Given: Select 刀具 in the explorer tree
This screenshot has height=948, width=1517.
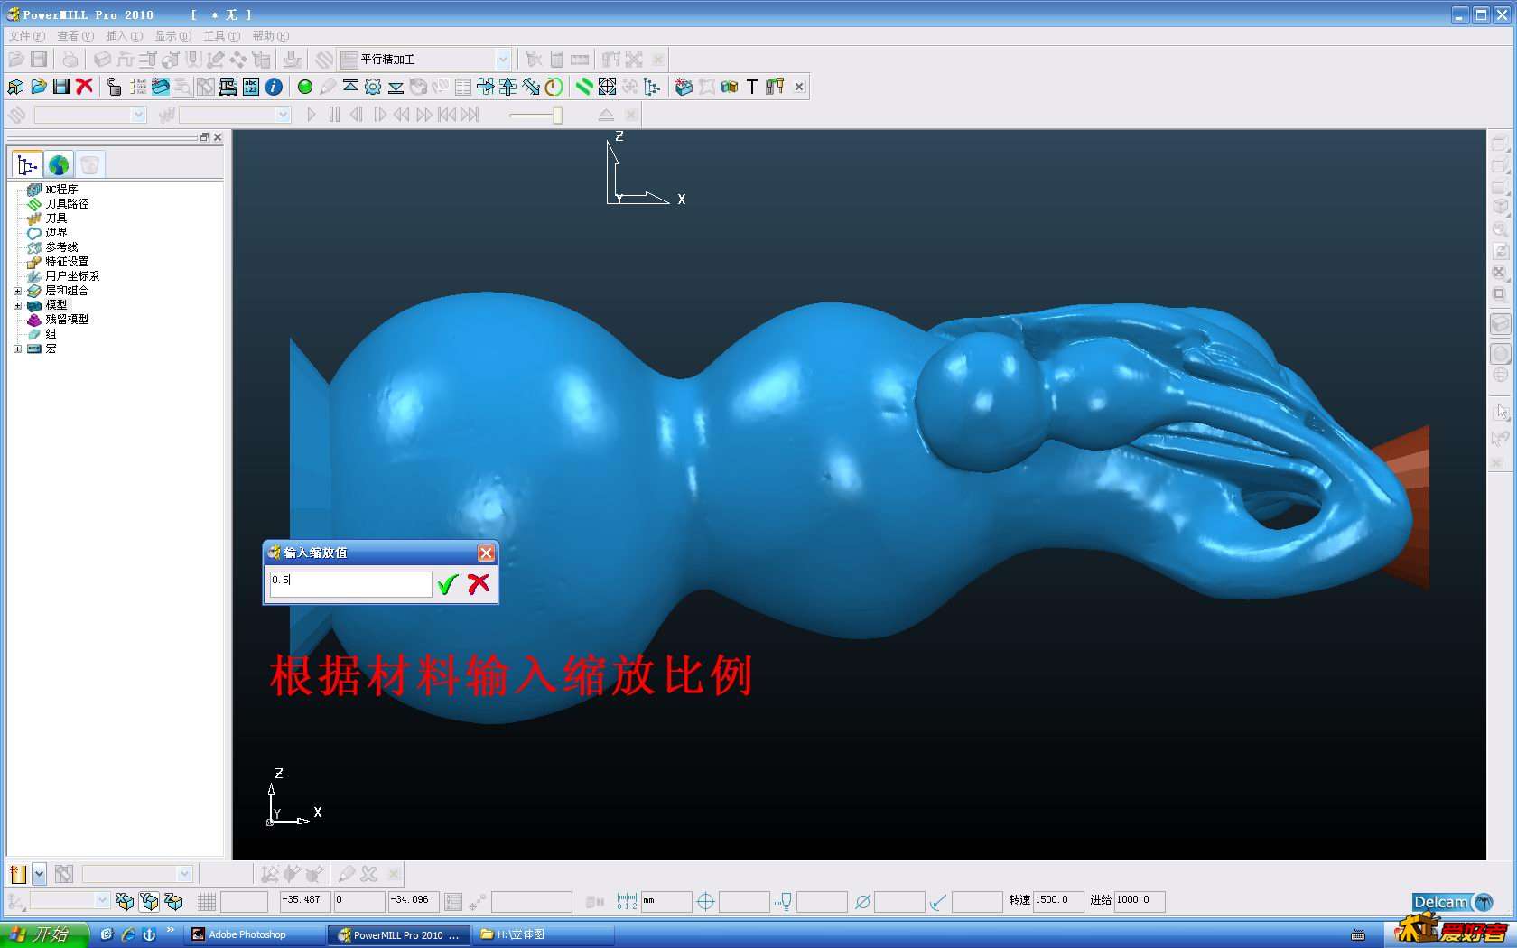Looking at the screenshot, I should point(56,218).
